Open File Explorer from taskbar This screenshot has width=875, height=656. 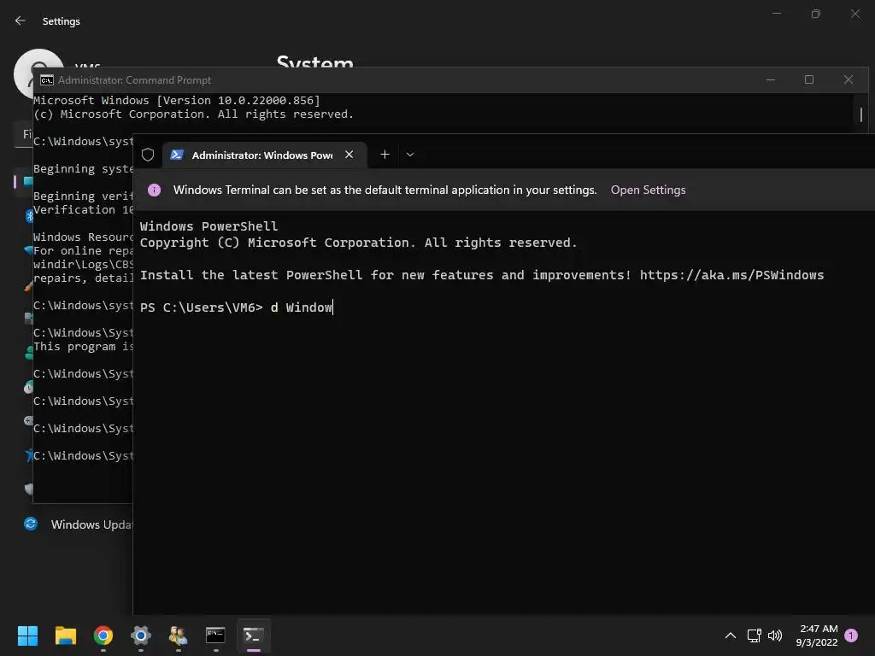[x=65, y=635]
